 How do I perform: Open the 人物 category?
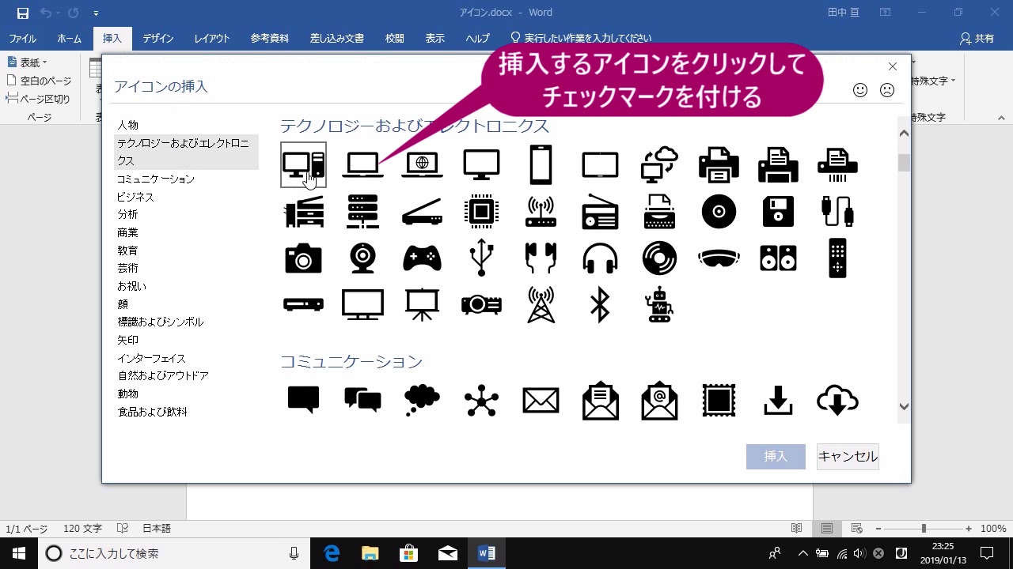(127, 125)
